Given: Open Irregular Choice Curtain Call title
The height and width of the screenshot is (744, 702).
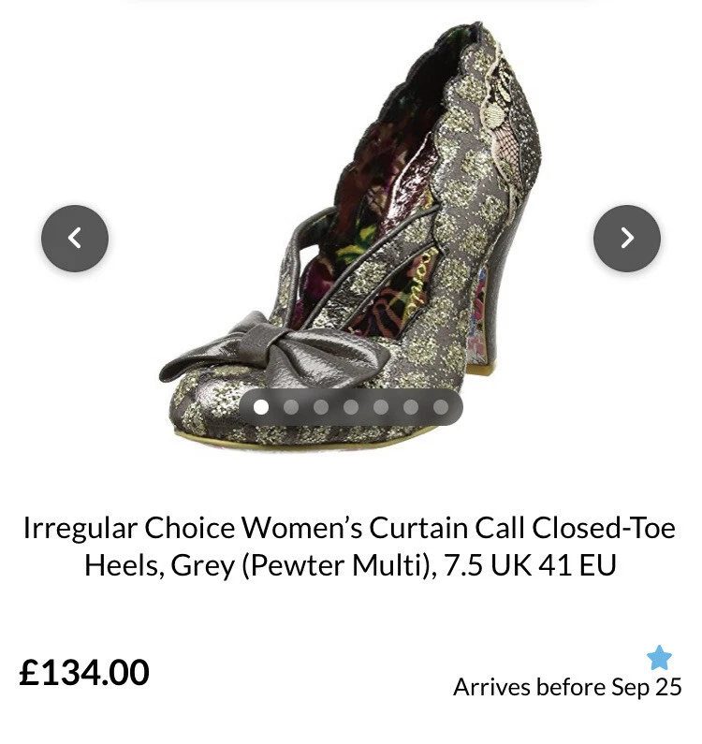Looking at the screenshot, I should pos(350,546).
